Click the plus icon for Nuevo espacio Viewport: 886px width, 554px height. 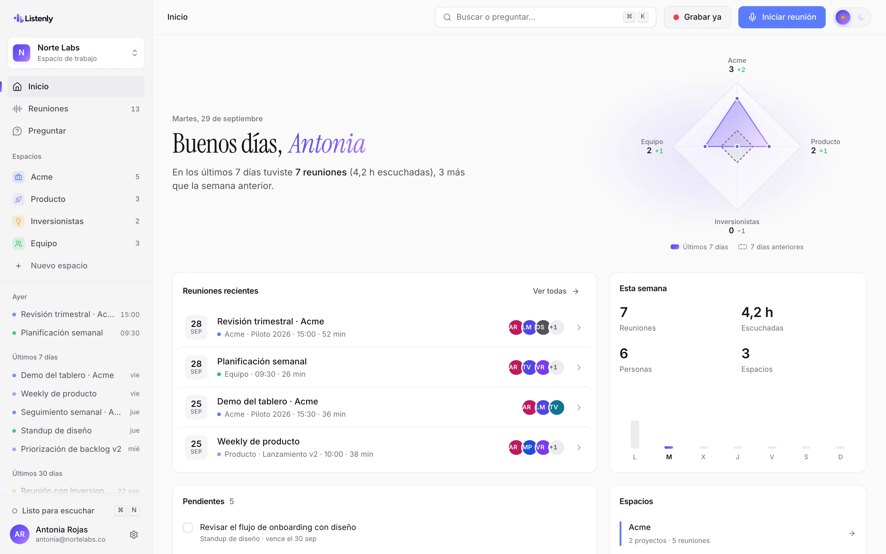click(18, 266)
